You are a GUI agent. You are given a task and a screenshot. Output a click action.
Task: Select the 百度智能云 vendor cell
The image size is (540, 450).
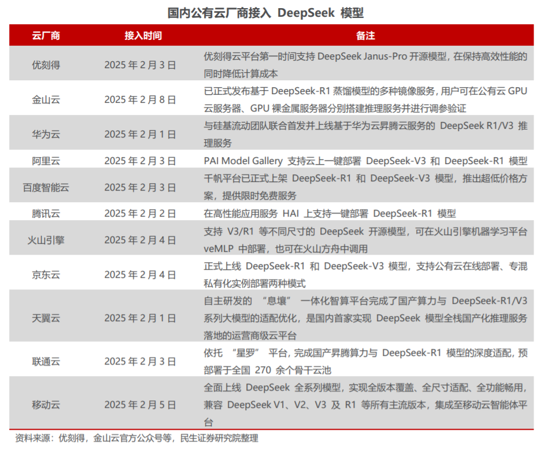[46, 188]
